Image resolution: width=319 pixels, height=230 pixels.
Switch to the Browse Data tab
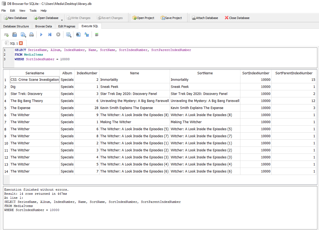coord(43,26)
